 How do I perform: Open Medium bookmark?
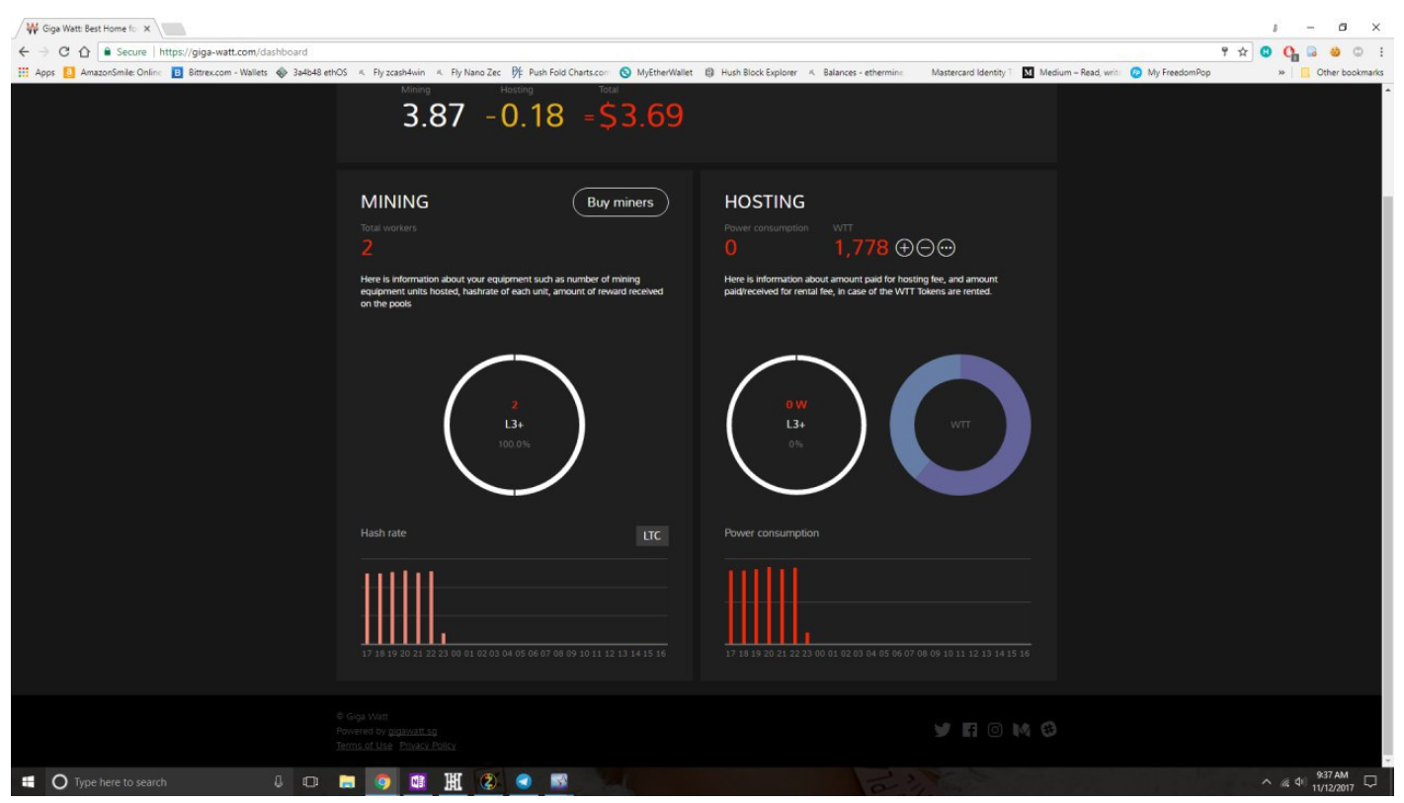click(1071, 72)
